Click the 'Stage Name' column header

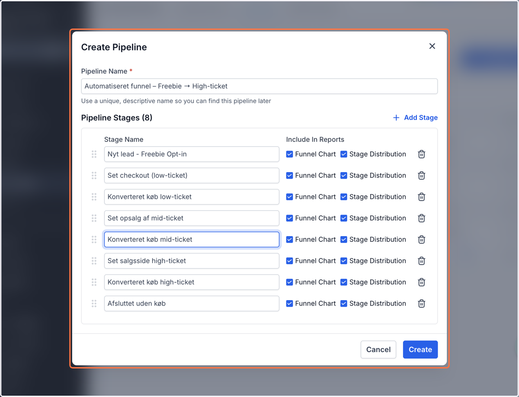124,140
